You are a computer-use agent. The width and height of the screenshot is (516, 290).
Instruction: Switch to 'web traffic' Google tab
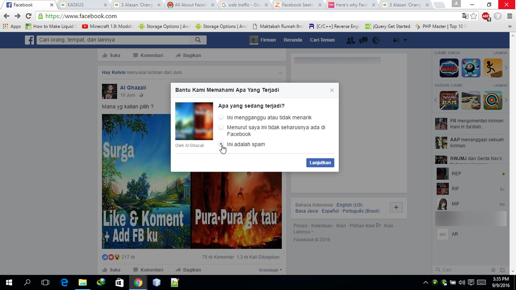(245, 5)
